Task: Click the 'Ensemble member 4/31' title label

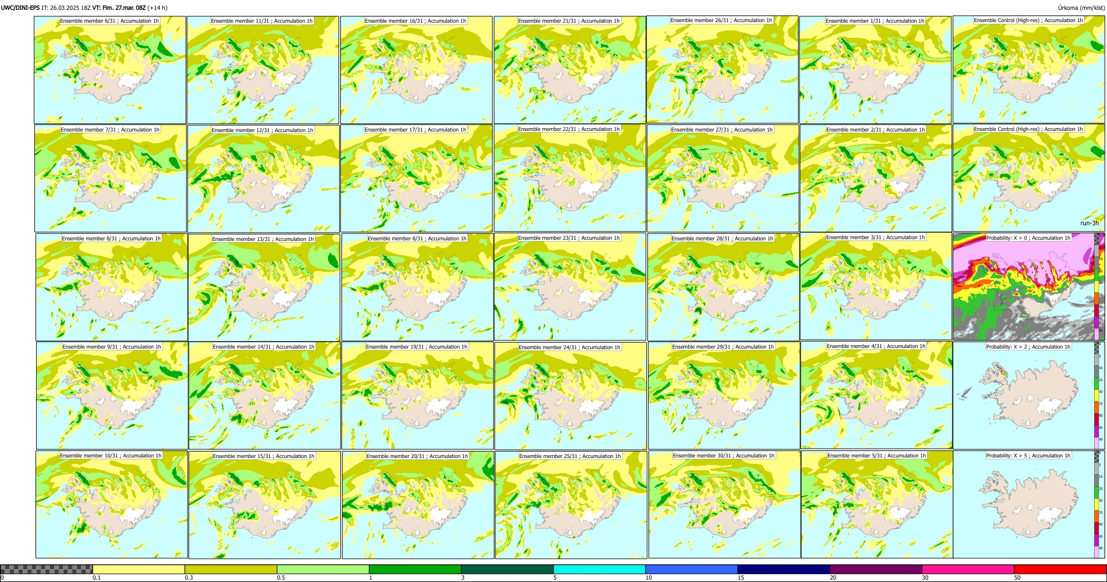Action: click(876, 346)
